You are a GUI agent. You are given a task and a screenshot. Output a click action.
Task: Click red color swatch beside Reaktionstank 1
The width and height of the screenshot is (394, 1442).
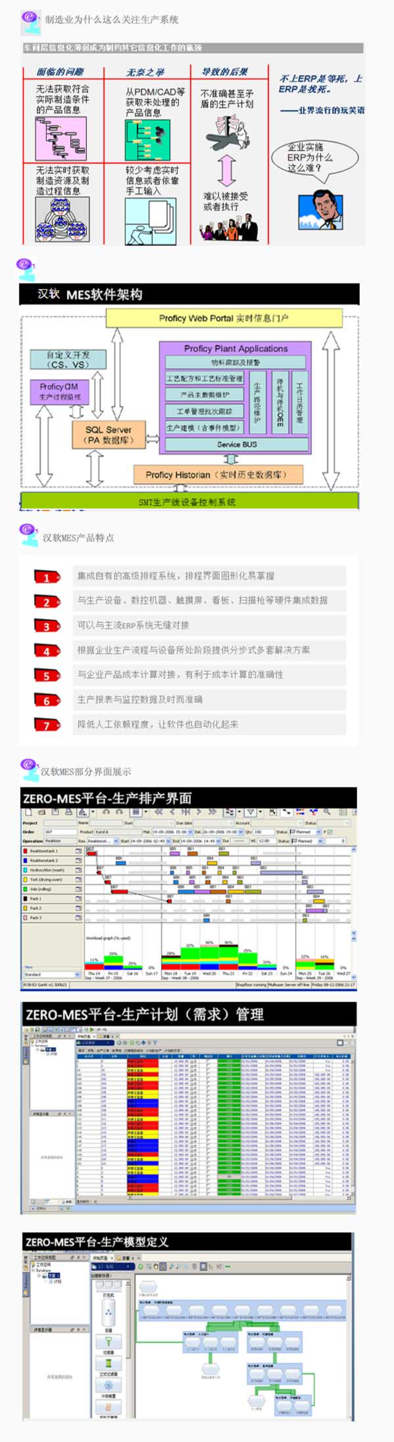point(25,851)
